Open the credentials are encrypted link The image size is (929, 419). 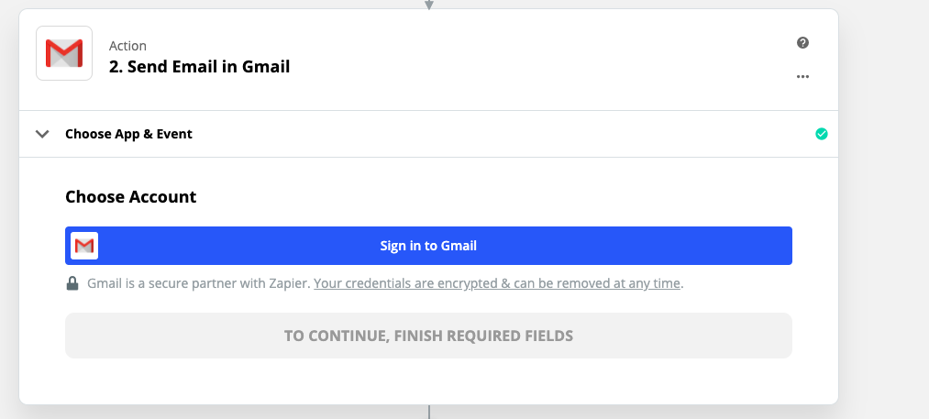497,284
